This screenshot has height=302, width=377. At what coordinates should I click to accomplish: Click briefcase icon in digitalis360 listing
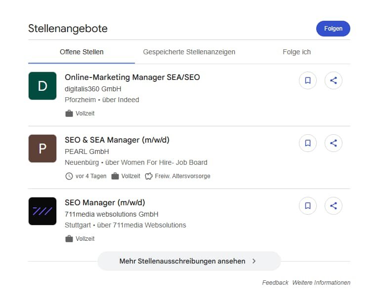[x=69, y=113]
